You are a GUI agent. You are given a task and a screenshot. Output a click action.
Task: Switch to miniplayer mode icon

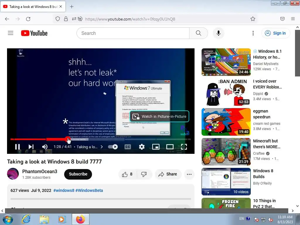click(x=156, y=147)
